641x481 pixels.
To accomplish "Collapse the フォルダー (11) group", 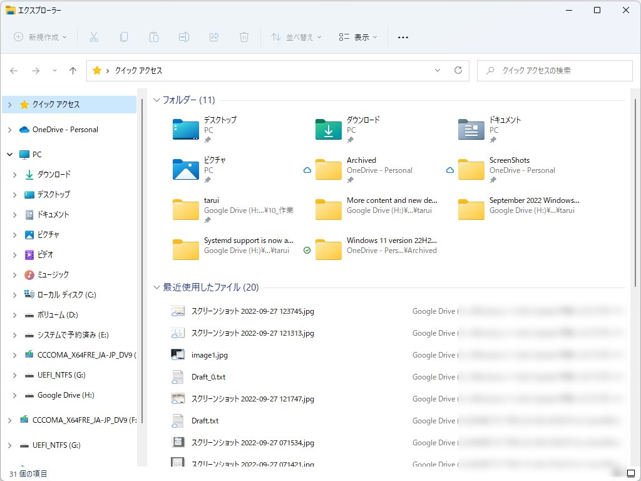I will click(x=156, y=100).
